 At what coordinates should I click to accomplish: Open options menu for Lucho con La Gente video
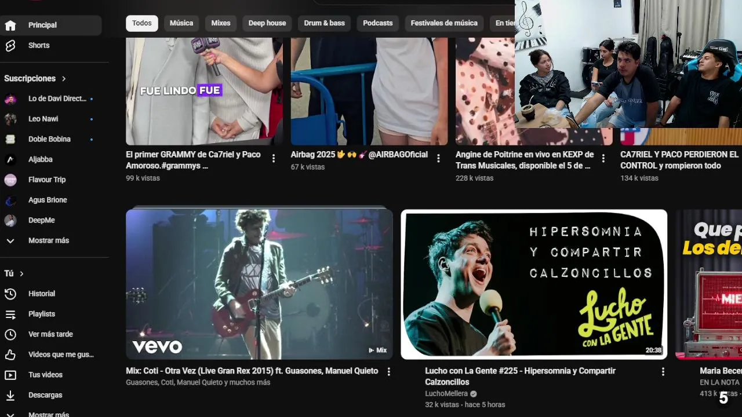click(x=663, y=372)
